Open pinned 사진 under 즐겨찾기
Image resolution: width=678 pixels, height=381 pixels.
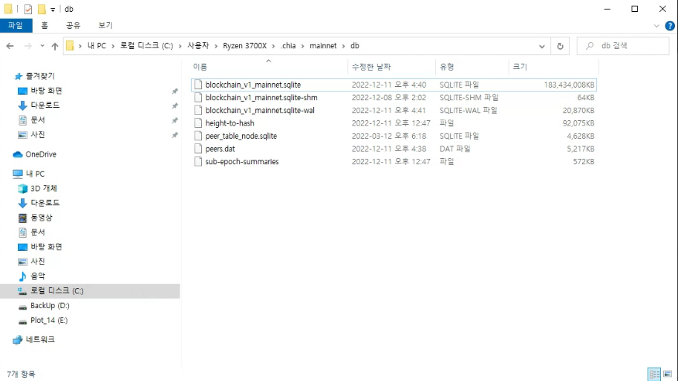click(38, 134)
